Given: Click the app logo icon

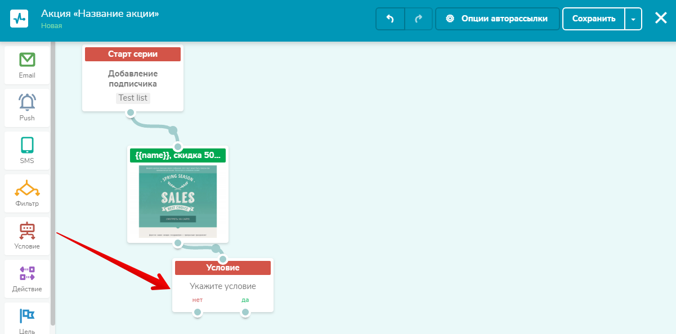Looking at the screenshot, I should (x=19, y=19).
